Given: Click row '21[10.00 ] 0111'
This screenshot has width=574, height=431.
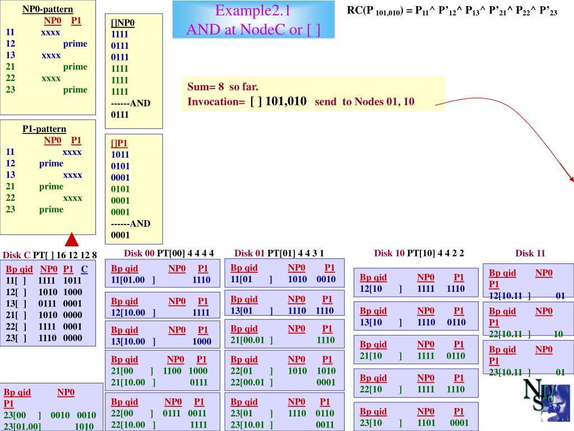Looking at the screenshot, I should (x=159, y=382).
